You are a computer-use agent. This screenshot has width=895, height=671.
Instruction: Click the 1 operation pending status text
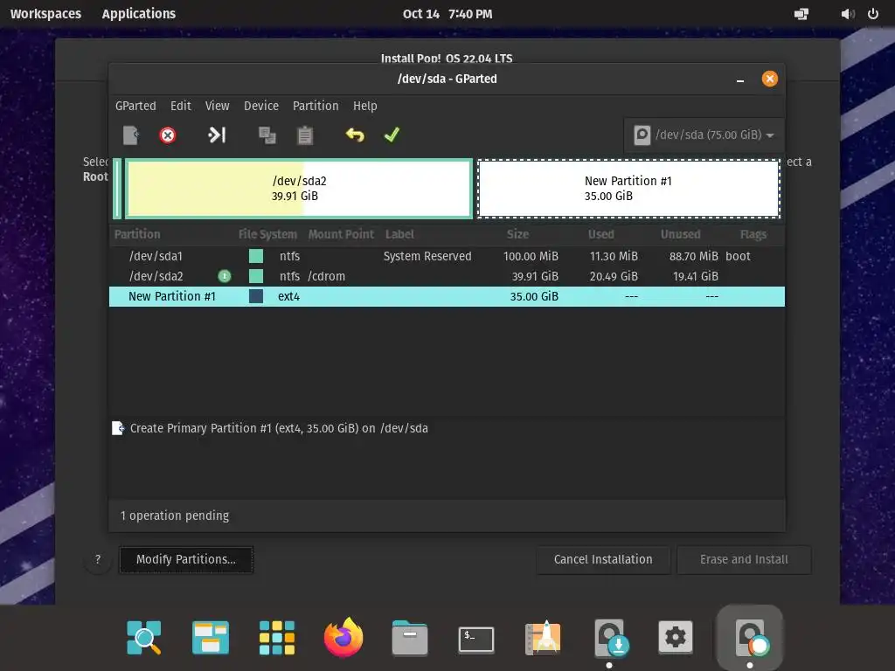click(x=174, y=515)
